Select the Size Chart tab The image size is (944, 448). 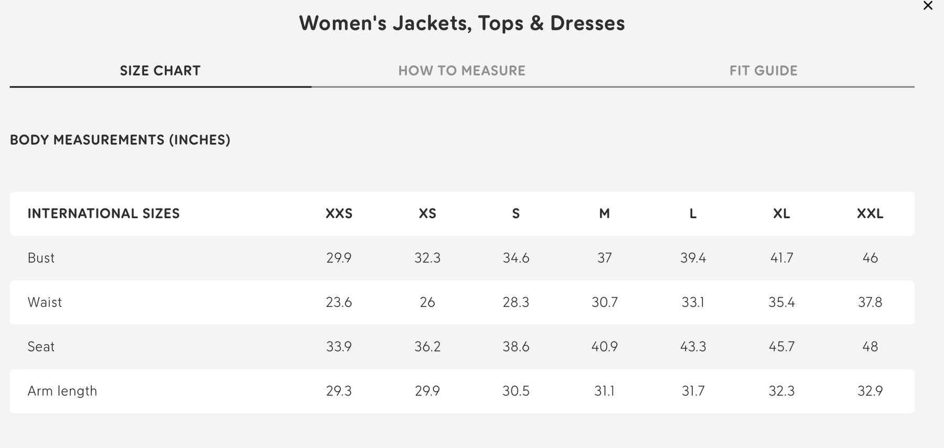click(x=160, y=71)
